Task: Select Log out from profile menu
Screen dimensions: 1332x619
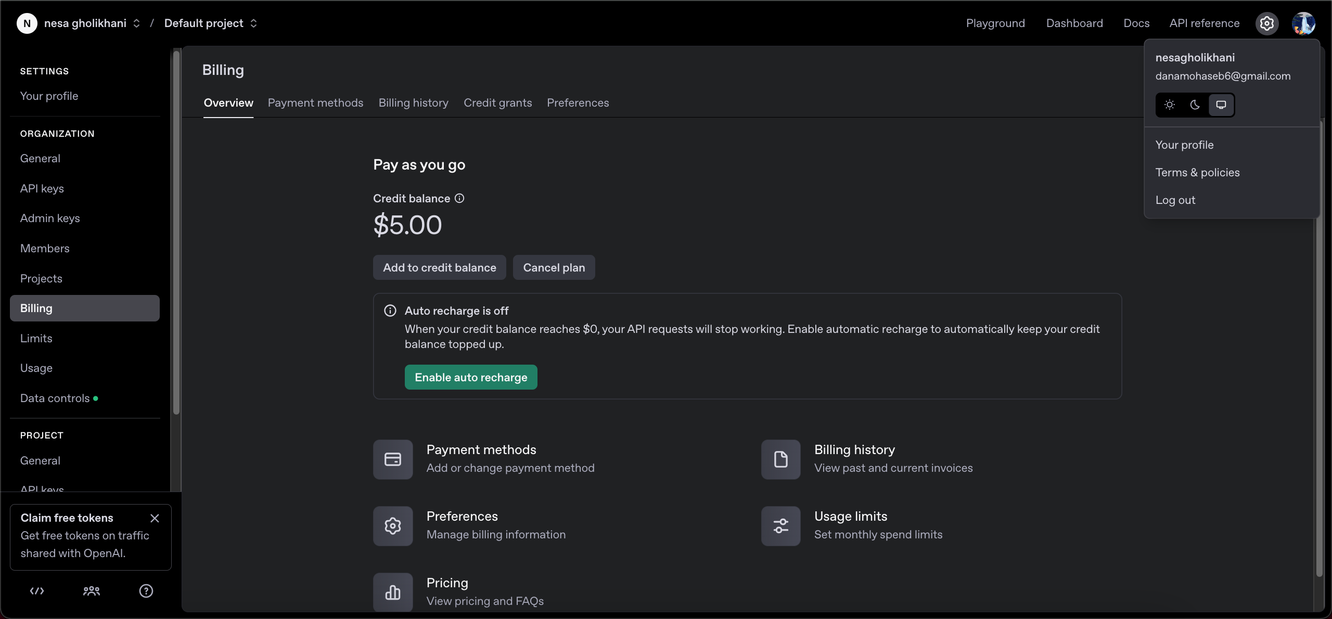Action: click(1175, 200)
